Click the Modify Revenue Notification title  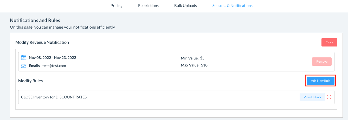(x=42, y=42)
